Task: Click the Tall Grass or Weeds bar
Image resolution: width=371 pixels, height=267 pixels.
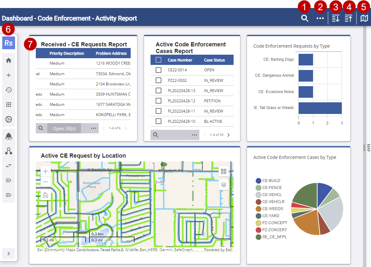Action: coord(320,108)
